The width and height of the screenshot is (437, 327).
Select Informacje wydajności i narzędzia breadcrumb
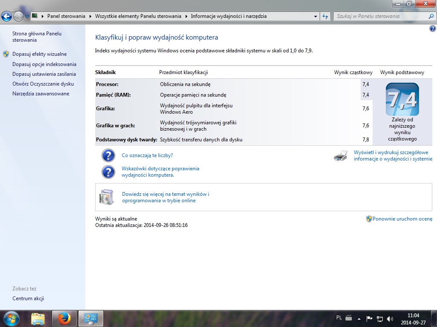pos(229,16)
